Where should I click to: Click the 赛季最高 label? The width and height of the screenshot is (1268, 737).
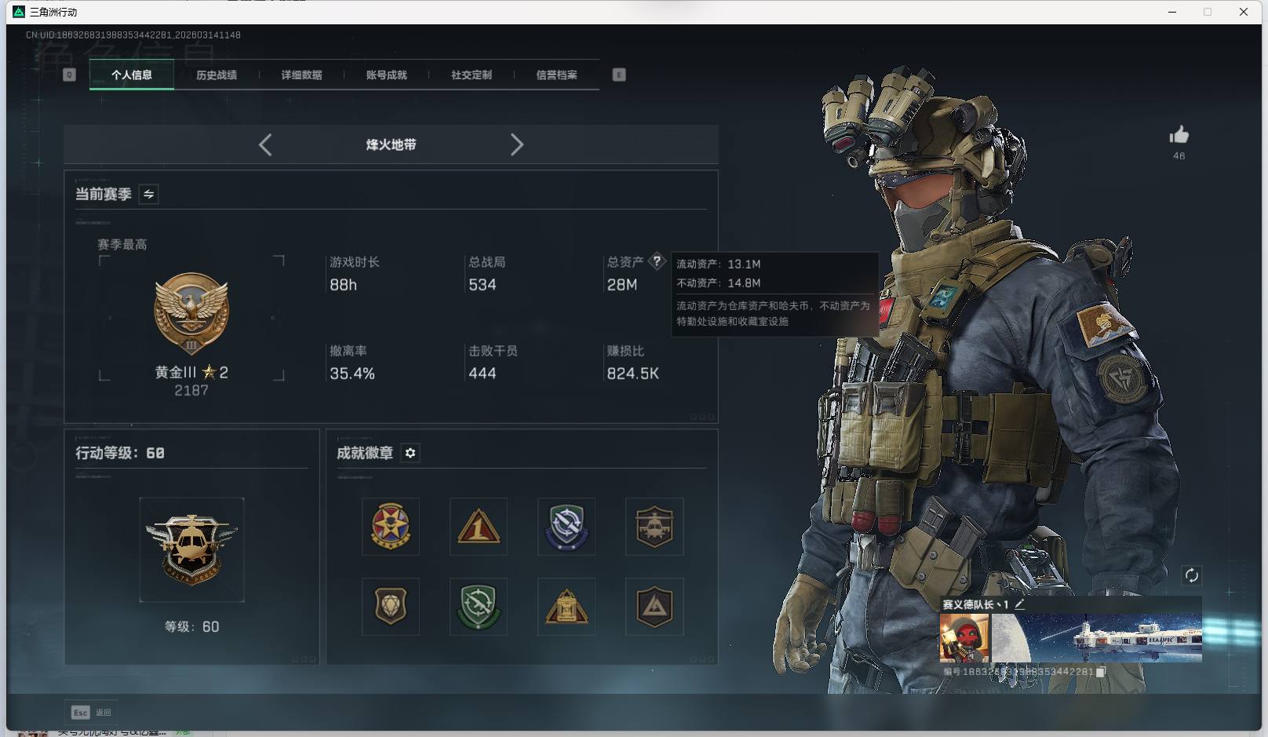point(122,244)
